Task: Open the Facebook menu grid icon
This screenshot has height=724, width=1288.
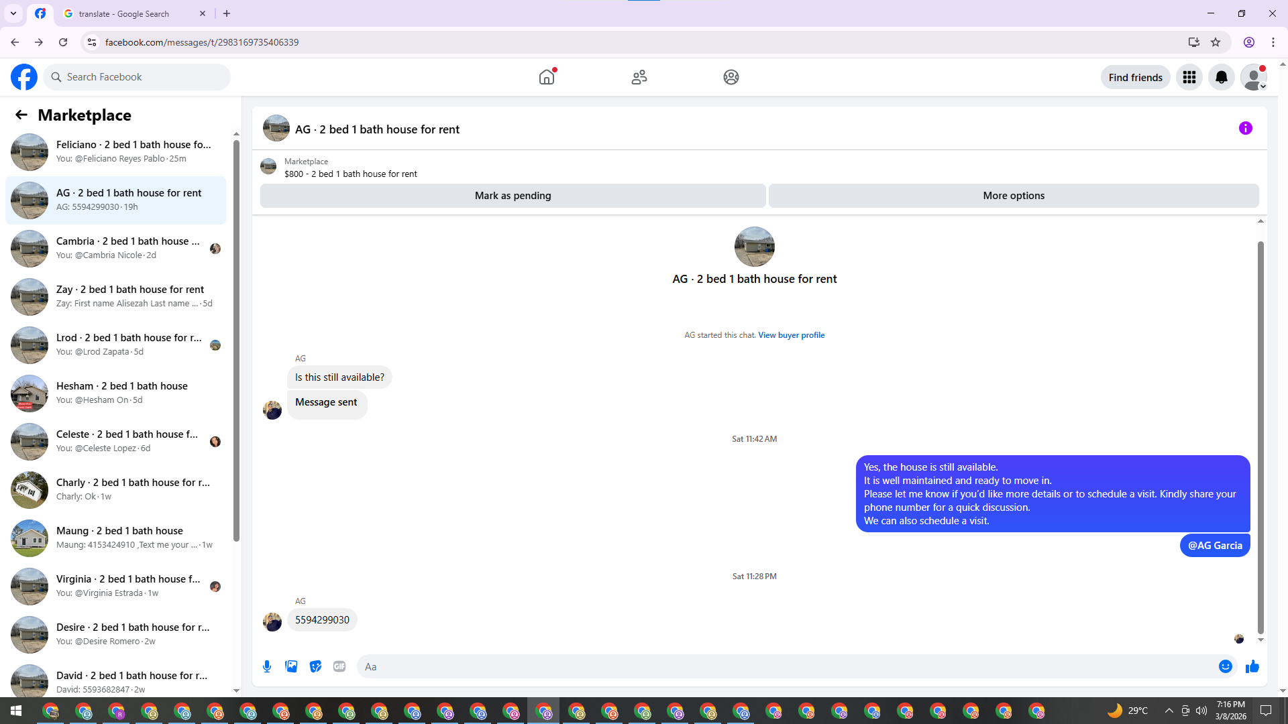Action: pyautogui.click(x=1189, y=77)
